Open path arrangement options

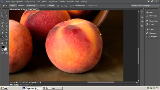click(66, 6)
